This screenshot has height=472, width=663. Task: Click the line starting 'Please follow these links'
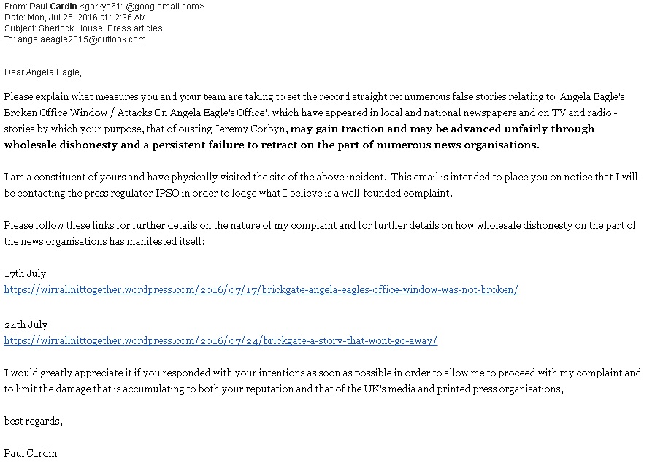click(x=219, y=225)
